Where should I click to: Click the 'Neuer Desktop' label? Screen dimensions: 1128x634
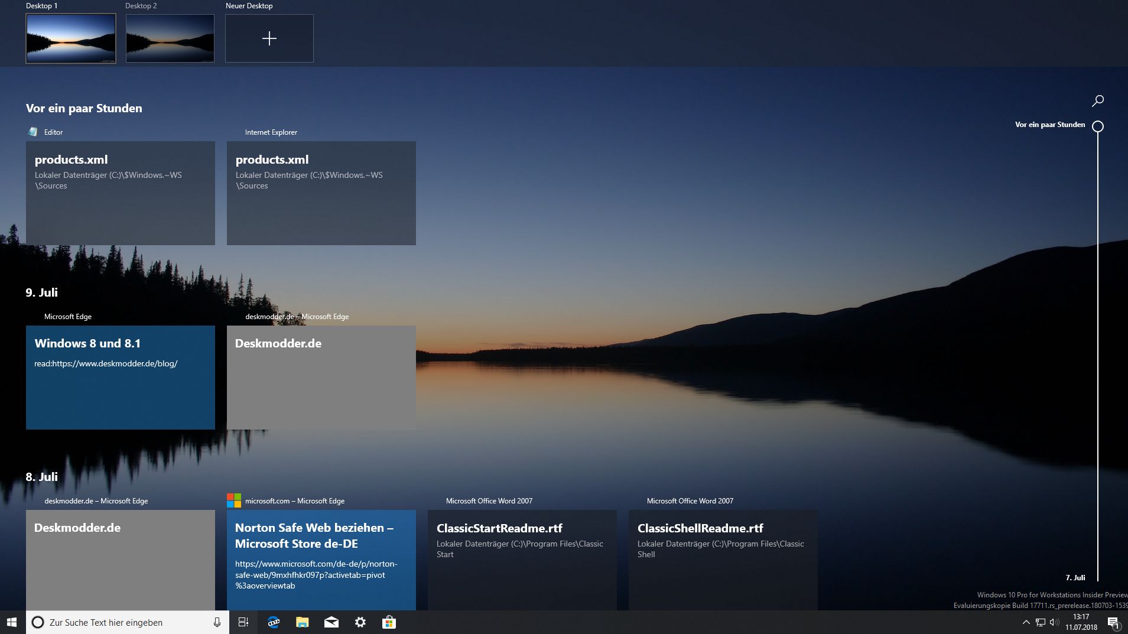point(249,6)
